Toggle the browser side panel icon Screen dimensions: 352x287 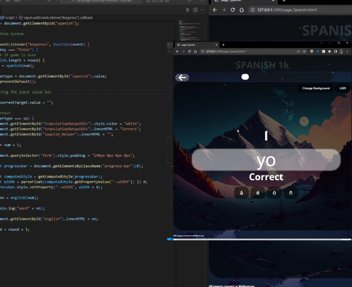(335, 51)
